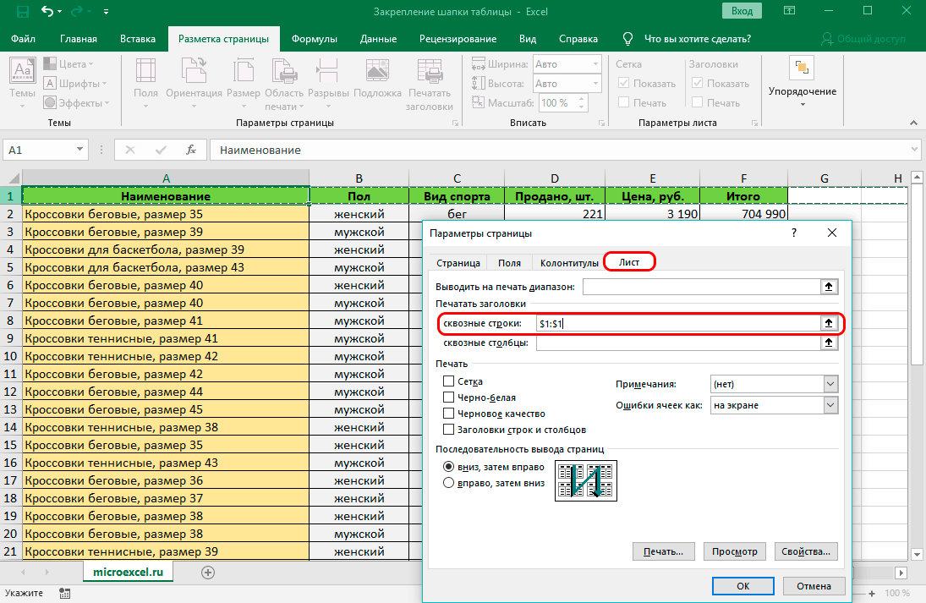Enable Сетка print checkbox in dialog
Screen dimensions: 926x603
(449, 381)
